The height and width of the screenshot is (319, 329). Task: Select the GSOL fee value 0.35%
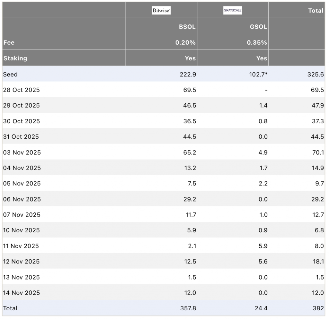pos(257,42)
